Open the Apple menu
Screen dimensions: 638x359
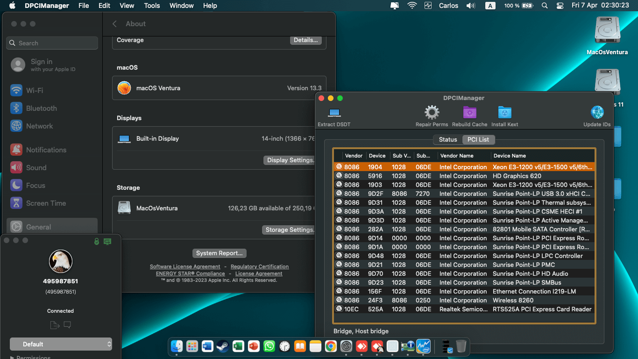click(12, 6)
